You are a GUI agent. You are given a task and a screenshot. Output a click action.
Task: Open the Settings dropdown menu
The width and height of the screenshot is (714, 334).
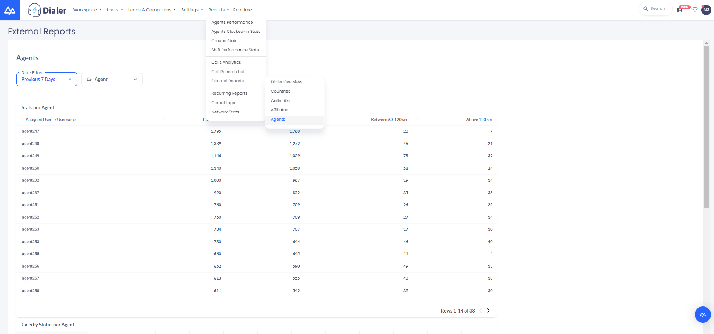point(192,10)
